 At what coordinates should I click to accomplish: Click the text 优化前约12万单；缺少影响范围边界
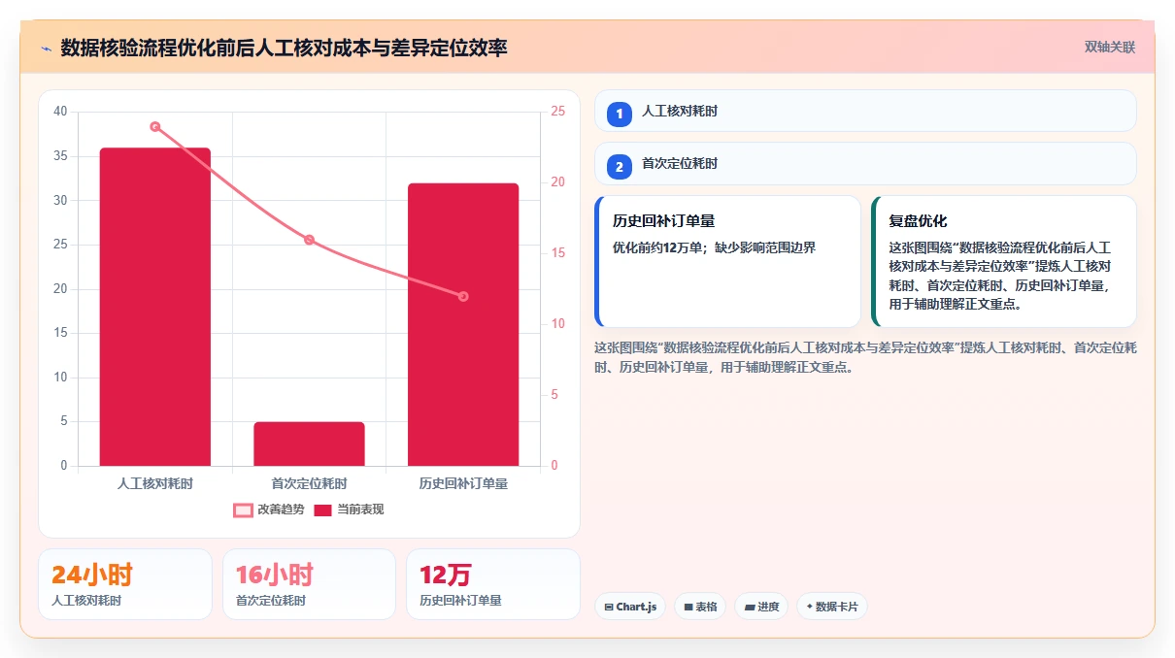click(x=714, y=247)
